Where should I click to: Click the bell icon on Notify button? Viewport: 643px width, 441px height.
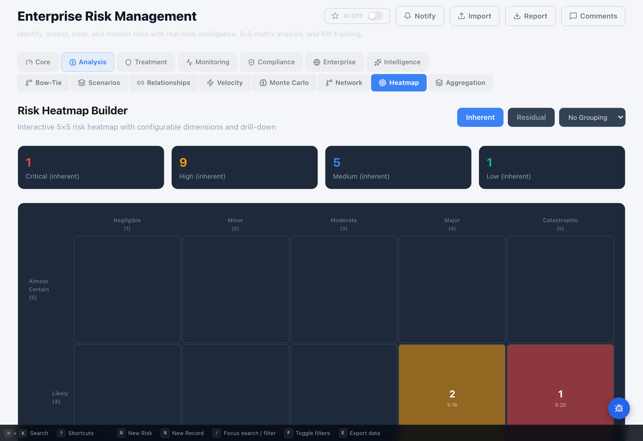click(x=407, y=16)
